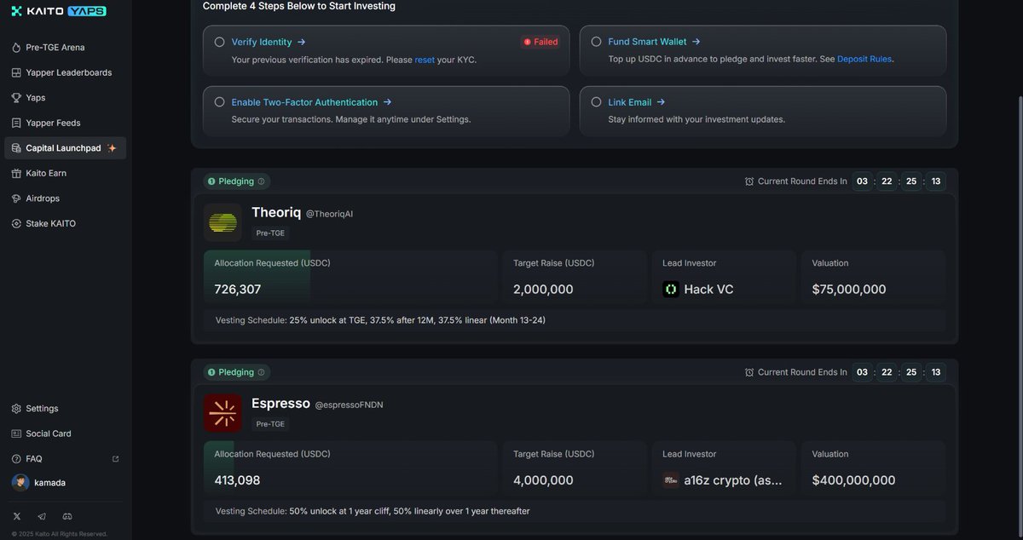The width and height of the screenshot is (1023, 540).
Task: Click the Yapper Leaderboards grid icon
Action: pos(16,72)
